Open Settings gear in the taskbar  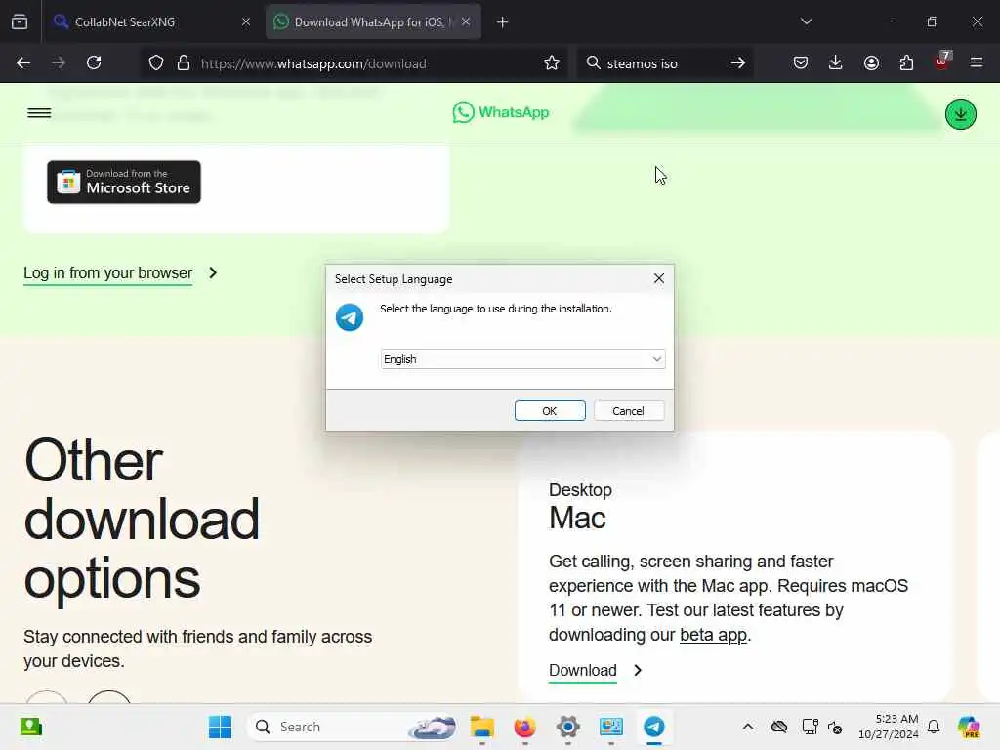click(x=567, y=727)
